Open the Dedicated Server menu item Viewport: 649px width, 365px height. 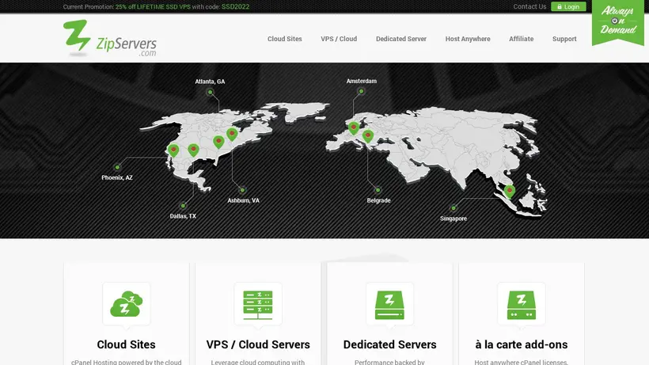[x=401, y=39]
